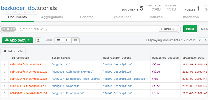208x100 pixels.
Task: Switch to the Aggregations tab
Action: click(x=52, y=17)
